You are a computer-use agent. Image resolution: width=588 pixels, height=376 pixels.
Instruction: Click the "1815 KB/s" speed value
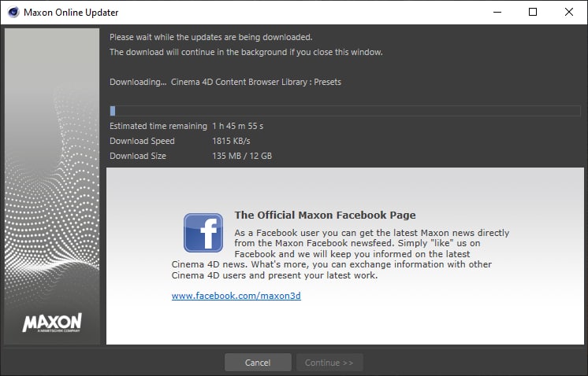click(x=231, y=141)
